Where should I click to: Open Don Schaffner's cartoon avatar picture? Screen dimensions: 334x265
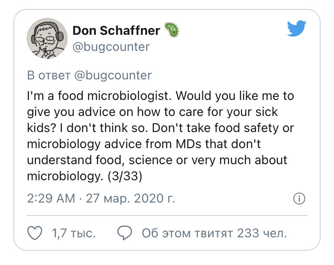pyautogui.click(x=47, y=38)
